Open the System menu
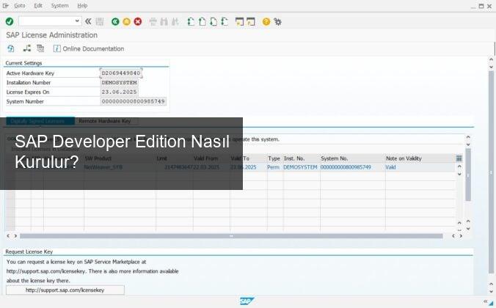The width and height of the screenshot is (496, 308). (x=59, y=5)
